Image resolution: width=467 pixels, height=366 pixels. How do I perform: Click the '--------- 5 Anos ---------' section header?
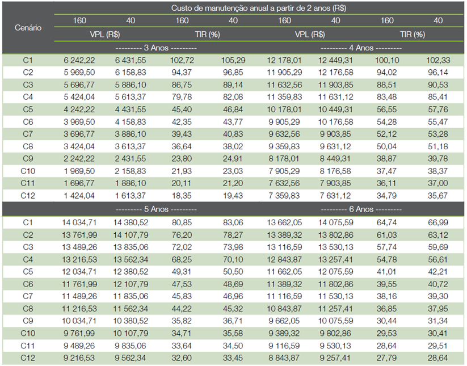coord(156,209)
